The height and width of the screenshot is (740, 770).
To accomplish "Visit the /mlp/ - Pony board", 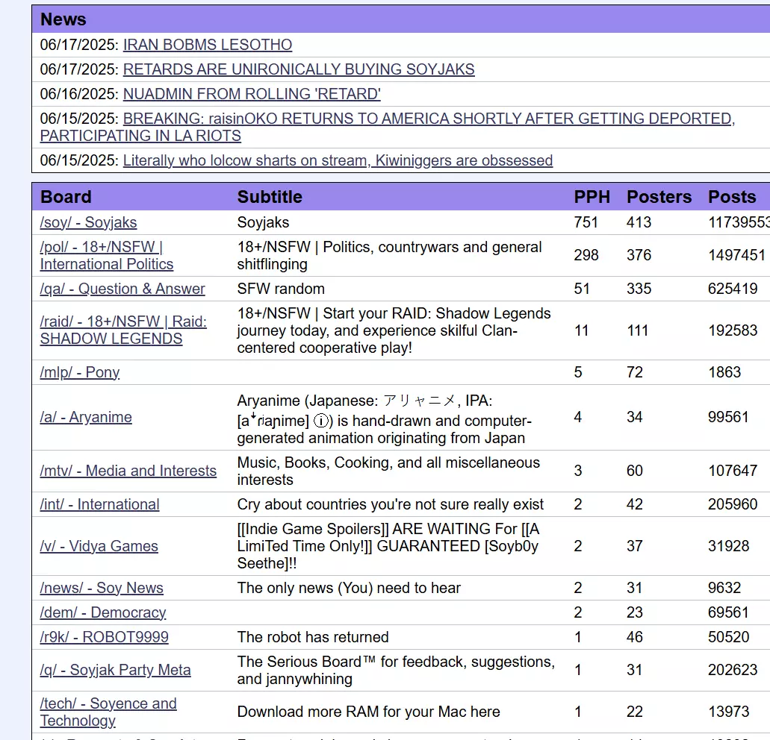I will (80, 372).
